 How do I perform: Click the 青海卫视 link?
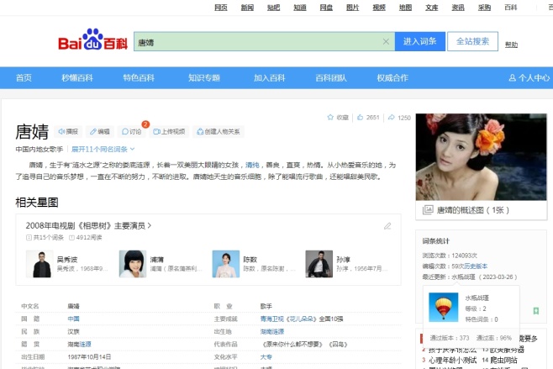tap(272, 319)
